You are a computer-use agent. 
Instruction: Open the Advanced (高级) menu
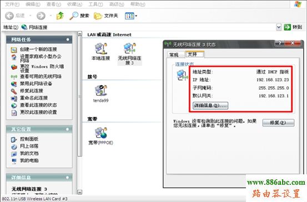click(x=117, y=4)
